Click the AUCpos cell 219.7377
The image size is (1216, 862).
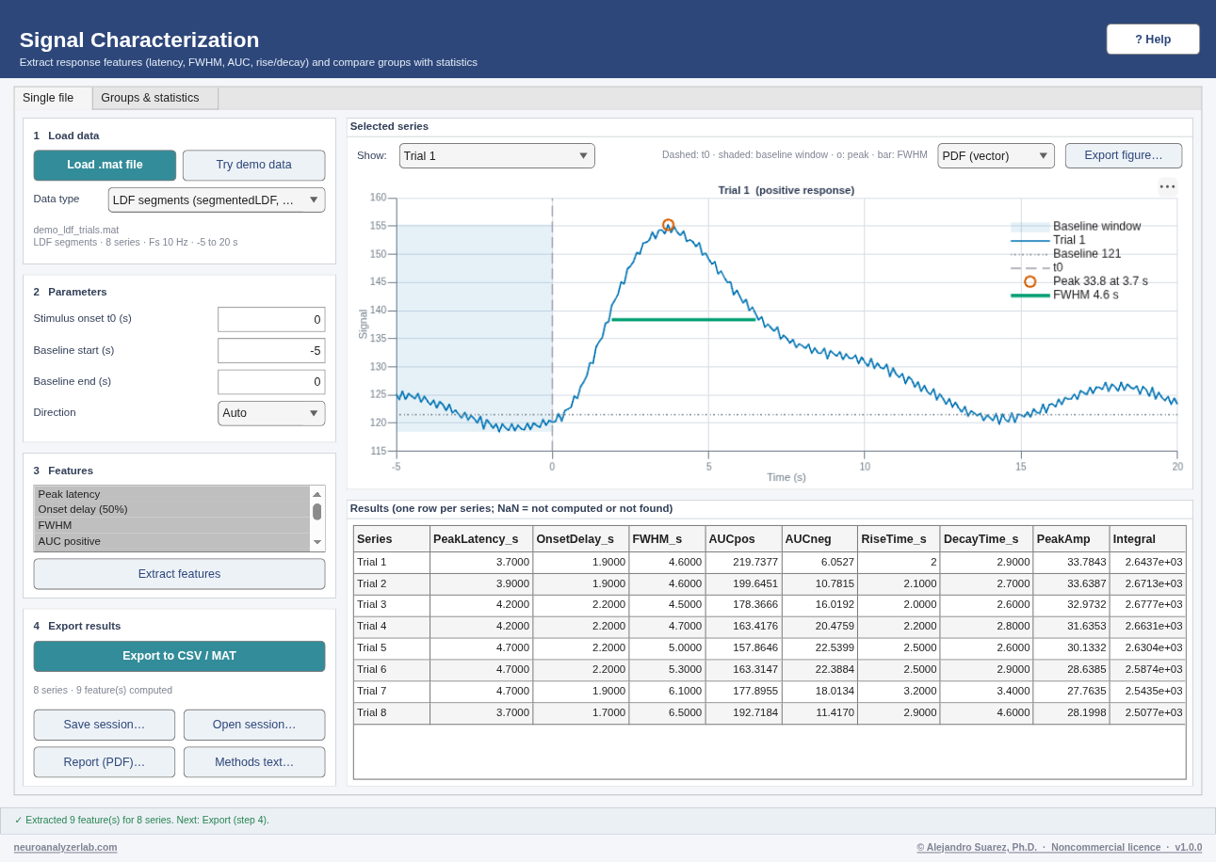pyautogui.click(x=743, y=562)
